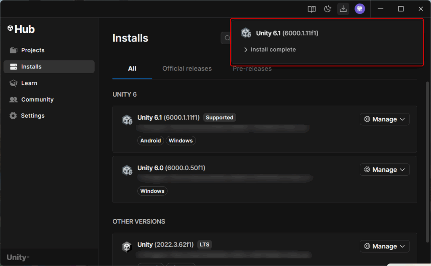
Task: Open Manage dropdown for Unity 6.0
Action: coord(385,170)
